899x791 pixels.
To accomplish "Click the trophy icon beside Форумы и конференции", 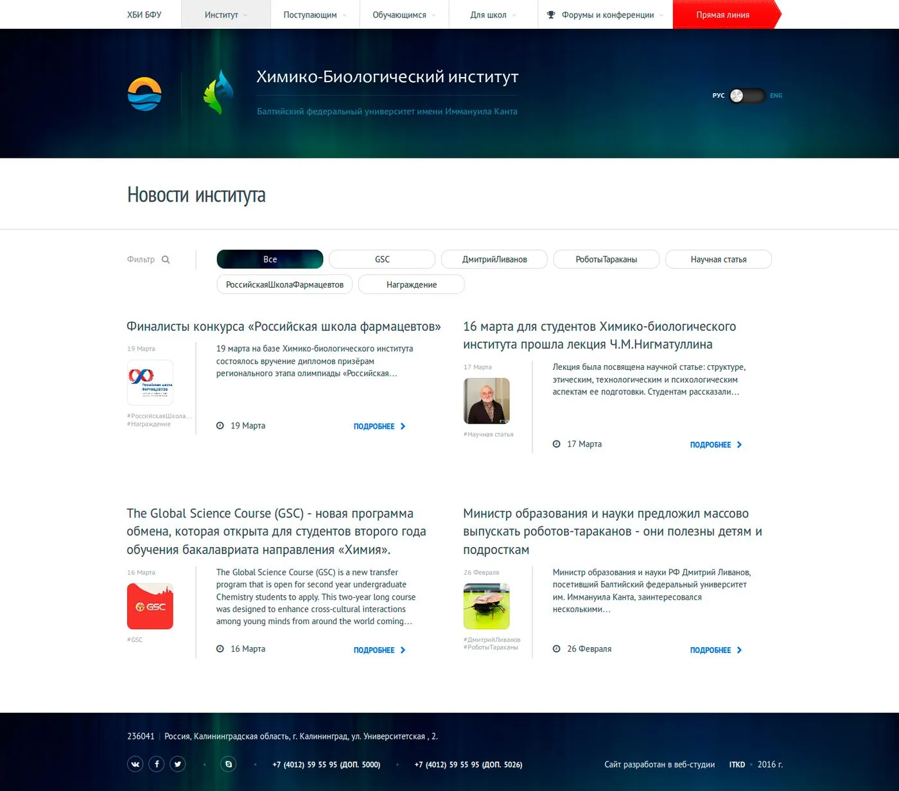I will [x=551, y=15].
